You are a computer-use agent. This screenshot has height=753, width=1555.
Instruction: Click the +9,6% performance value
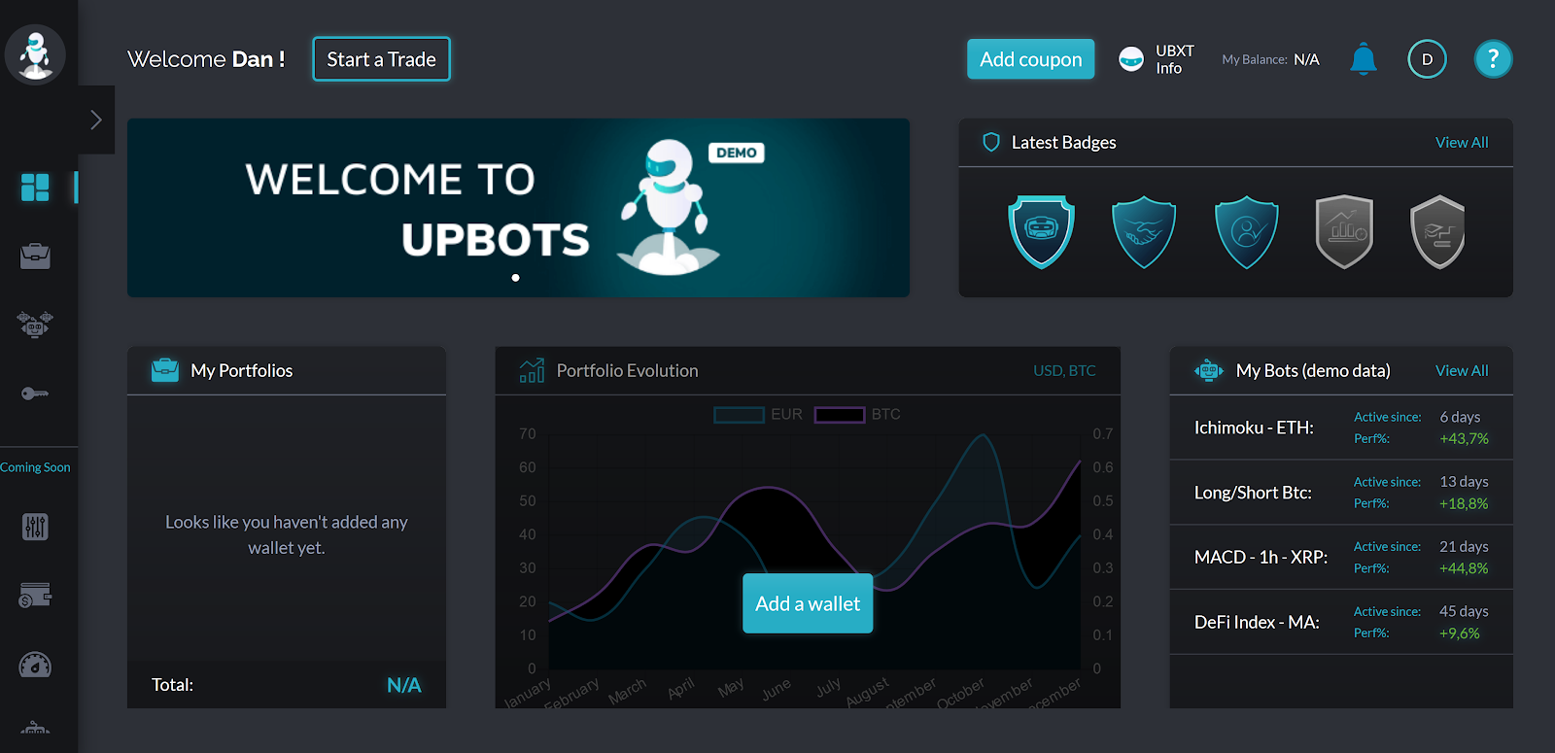(x=1460, y=633)
